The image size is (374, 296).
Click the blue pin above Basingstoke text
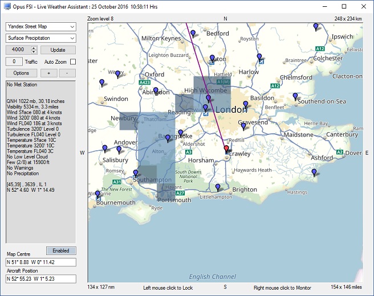(168, 138)
